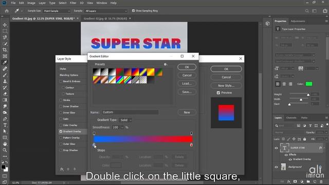
Task: Open the Layer menu
Action: [x=42, y=3]
